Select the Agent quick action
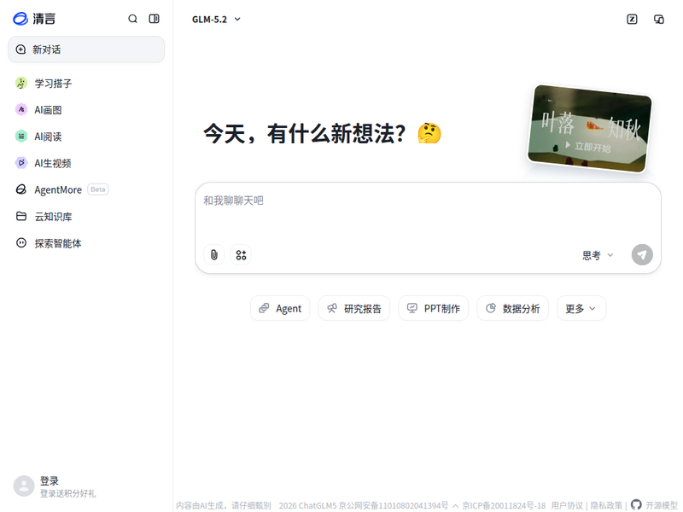Image resolution: width=683 pixels, height=512 pixels. click(x=280, y=308)
